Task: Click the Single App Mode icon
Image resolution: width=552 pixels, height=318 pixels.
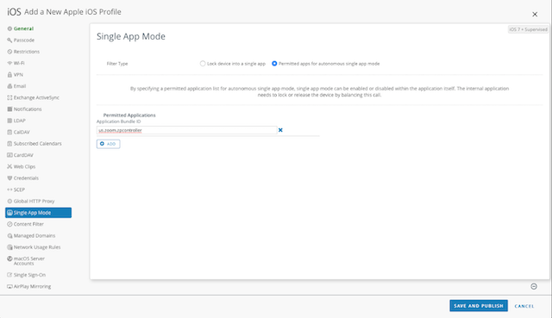Action: pos(9,213)
